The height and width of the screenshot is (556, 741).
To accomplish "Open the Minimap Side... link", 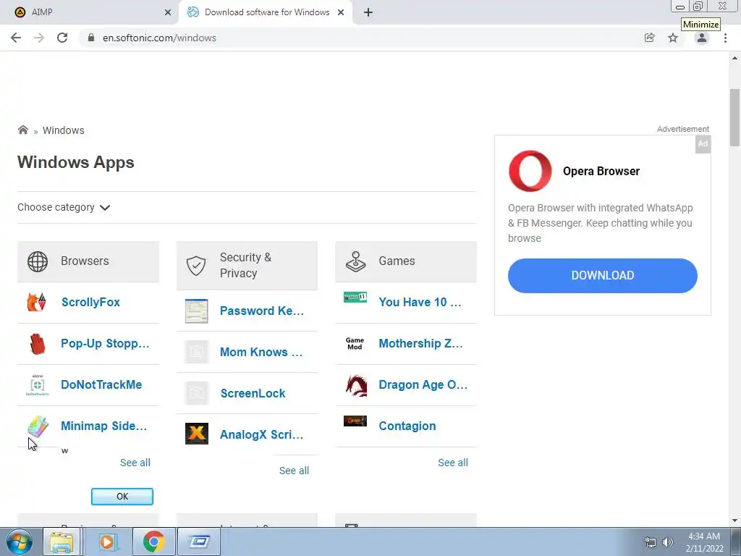I will 104,426.
